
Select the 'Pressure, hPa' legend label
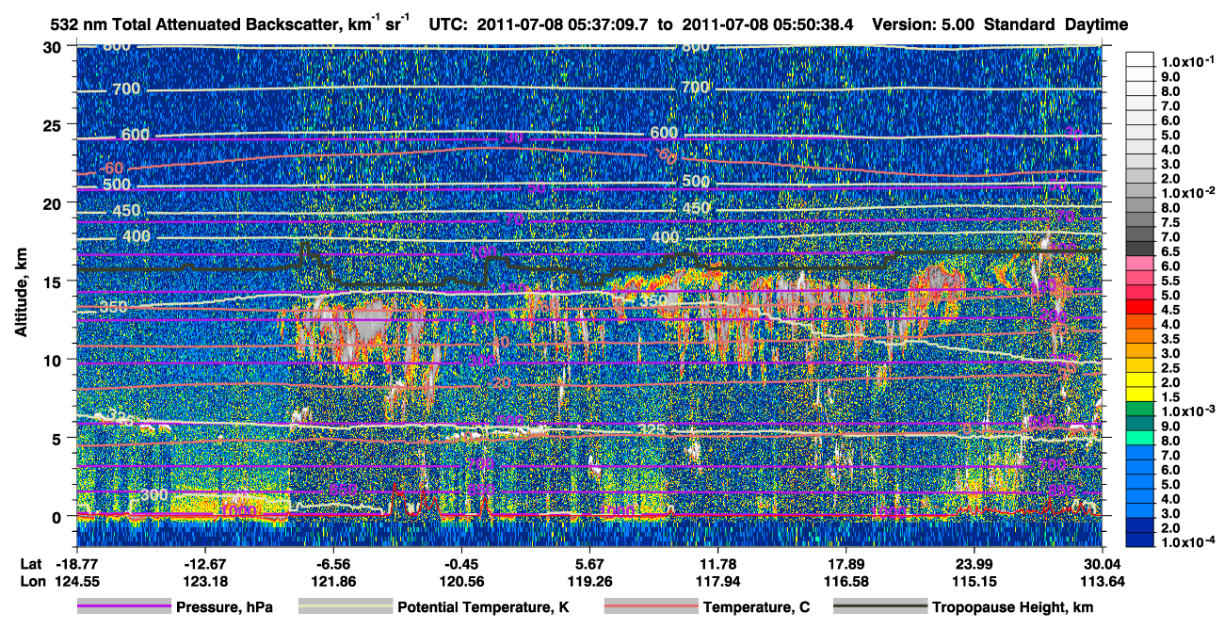pyautogui.click(x=225, y=607)
